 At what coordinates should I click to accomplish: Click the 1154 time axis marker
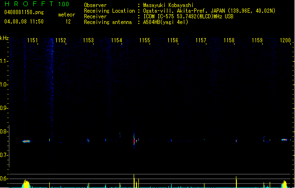point(117,40)
